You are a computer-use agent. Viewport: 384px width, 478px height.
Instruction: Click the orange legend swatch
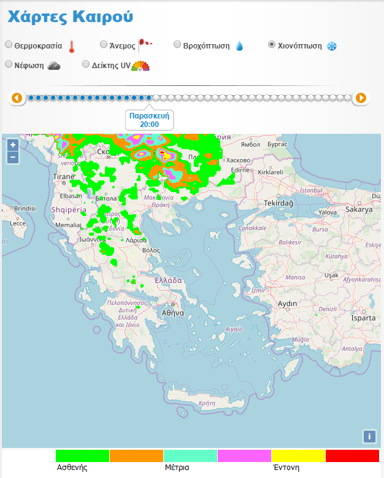point(137,456)
